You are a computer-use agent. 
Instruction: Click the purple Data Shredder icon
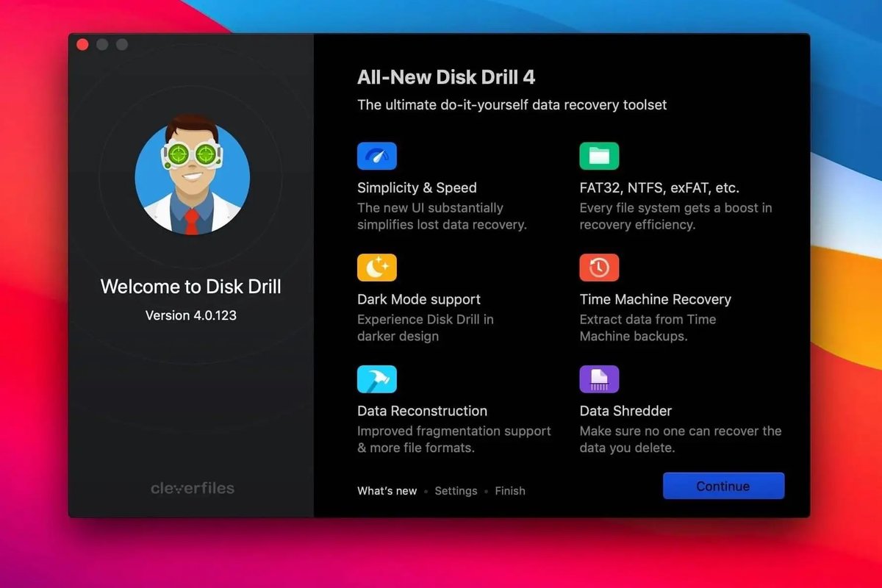pos(599,379)
